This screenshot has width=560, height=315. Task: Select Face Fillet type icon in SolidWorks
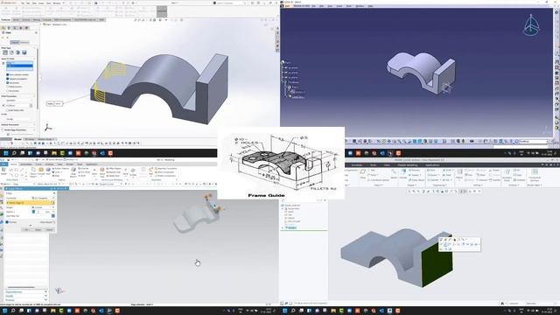pos(17,52)
